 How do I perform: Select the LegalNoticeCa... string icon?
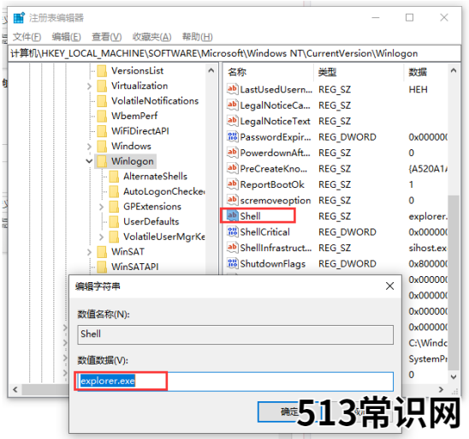[x=233, y=105]
